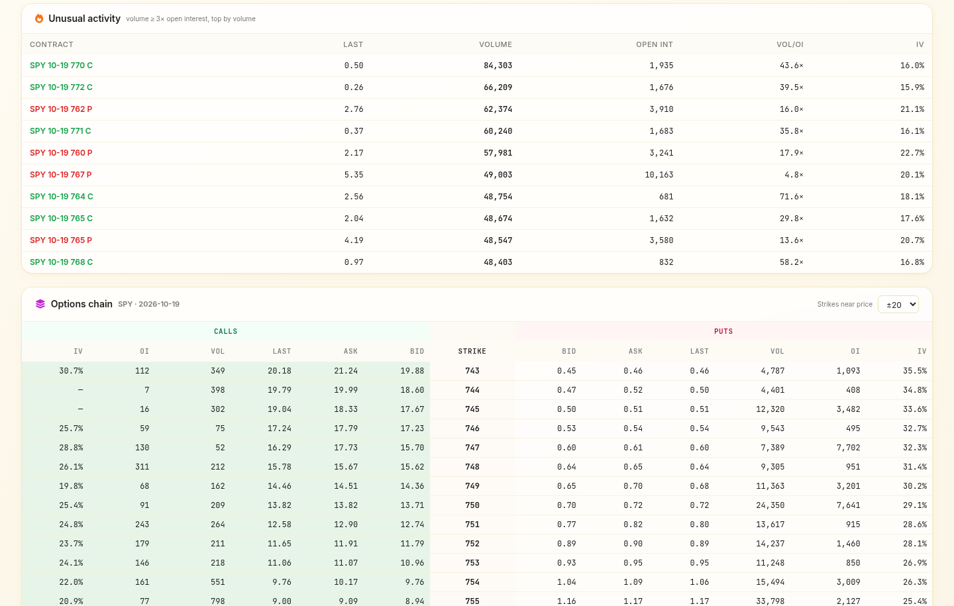Click call IV value 30.7%
Viewport: 954px width, 606px height.
click(71, 371)
